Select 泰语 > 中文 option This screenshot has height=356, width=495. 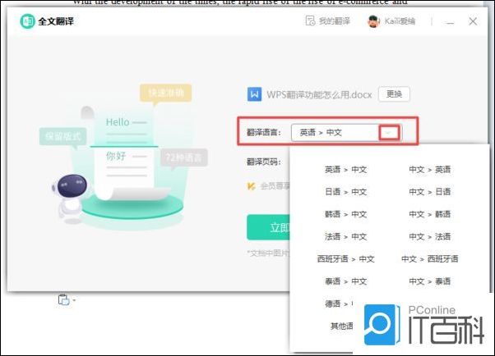345,281
